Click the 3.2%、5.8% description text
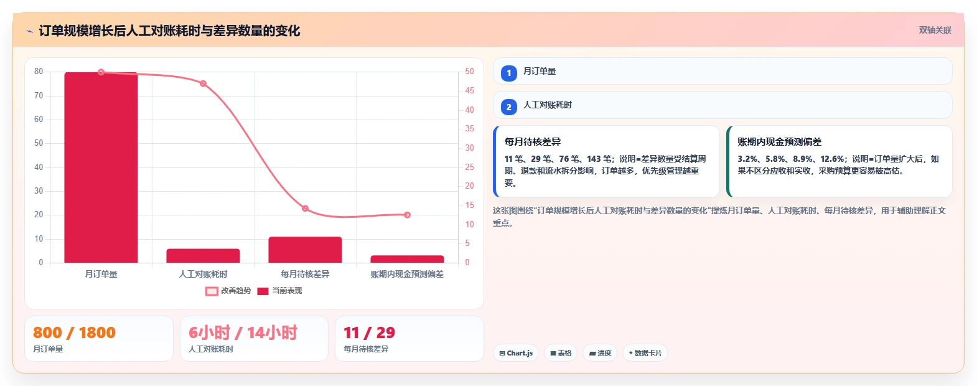The image size is (977, 386). [838, 164]
